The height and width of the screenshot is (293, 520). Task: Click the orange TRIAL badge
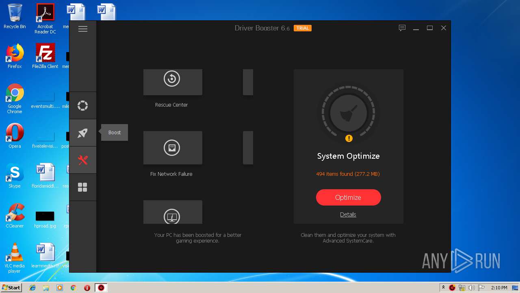[x=303, y=28]
